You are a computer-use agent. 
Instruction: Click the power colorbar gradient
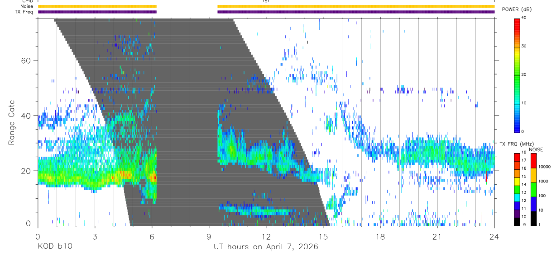tap(517, 75)
